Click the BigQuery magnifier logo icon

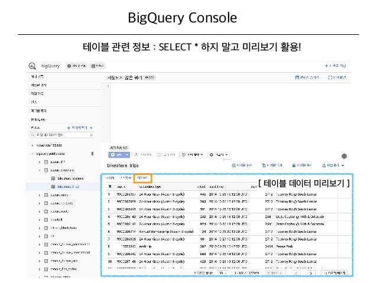click(x=32, y=66)
